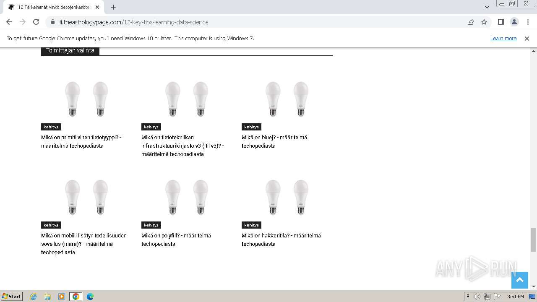Open Windows Explorer from the taskbar
Image resolution: width=537 pixels, height=302 pixels.
click(47, 297)
